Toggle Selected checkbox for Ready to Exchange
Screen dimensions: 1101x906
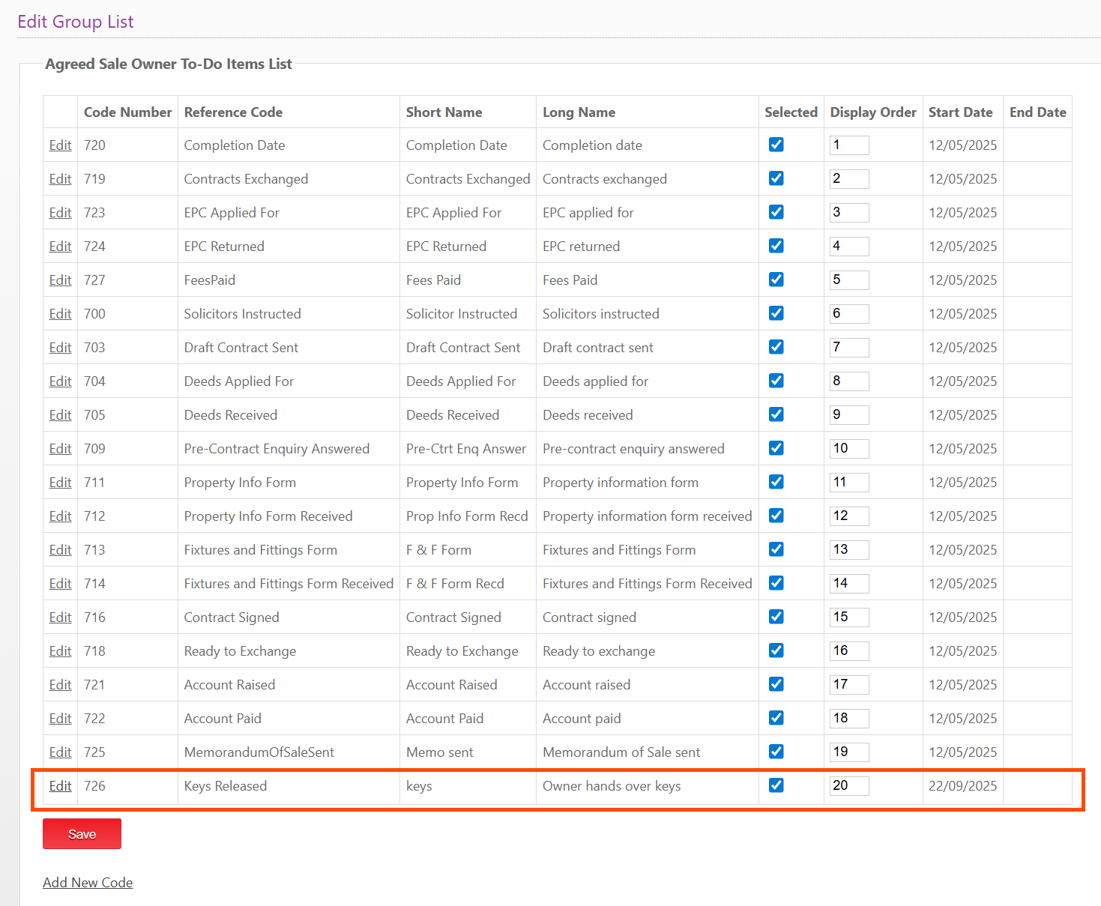click(x=776, y=650)
